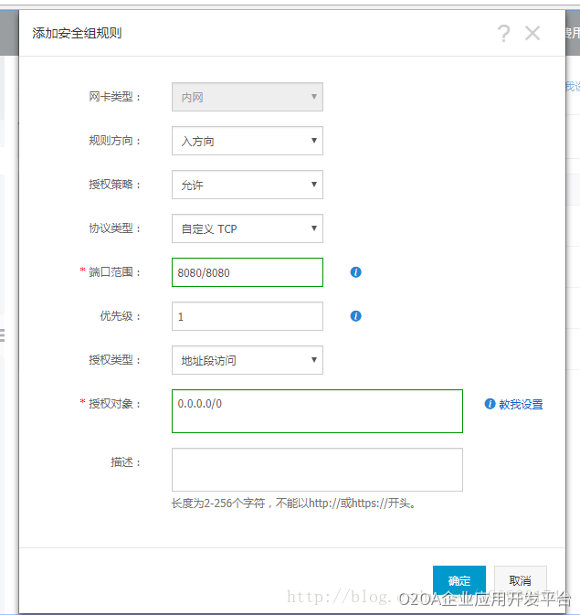The width and height of the screenshot is (580, 615).
Task: Open the 教我设置 help link text
Action: click(x=521, y=404)
